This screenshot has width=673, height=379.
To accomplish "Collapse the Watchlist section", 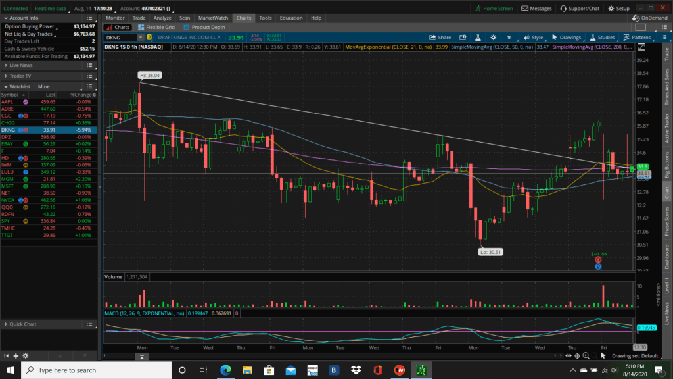I will 5,86.
